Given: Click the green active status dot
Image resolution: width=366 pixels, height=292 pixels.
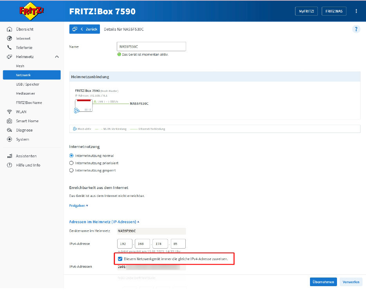Looking at the screenshot, I should 119,54.
